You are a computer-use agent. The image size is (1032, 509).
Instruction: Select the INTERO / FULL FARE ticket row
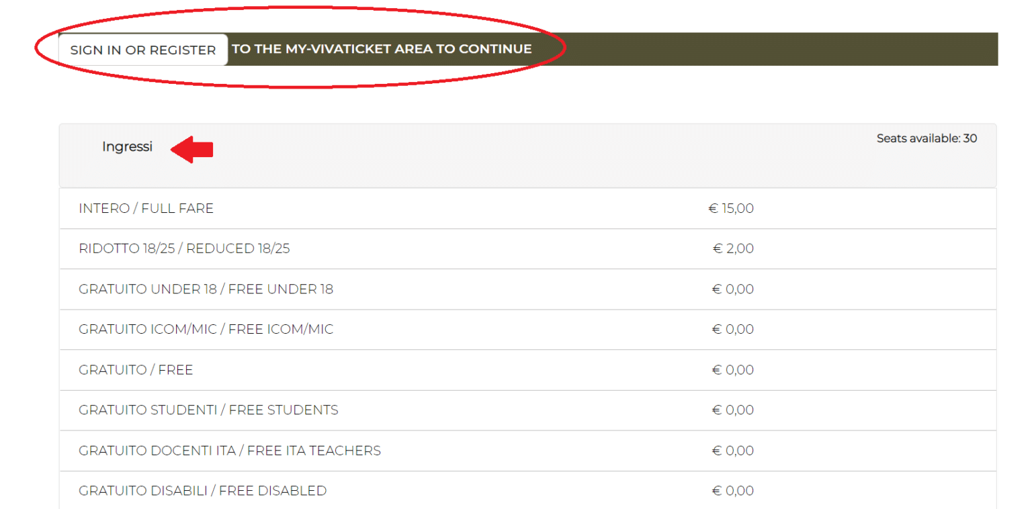tap(146, 209)
